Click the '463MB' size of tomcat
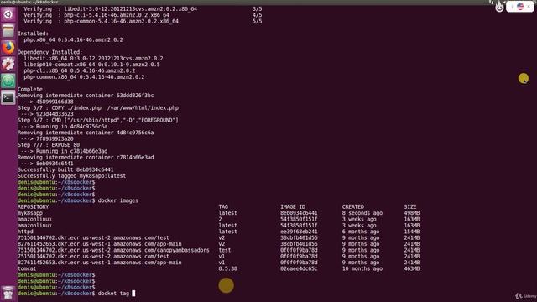 click(x=412, y=268)
